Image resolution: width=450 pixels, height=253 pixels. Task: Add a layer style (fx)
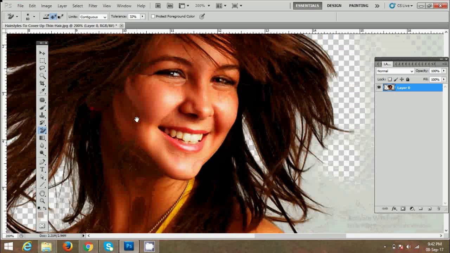394,209
